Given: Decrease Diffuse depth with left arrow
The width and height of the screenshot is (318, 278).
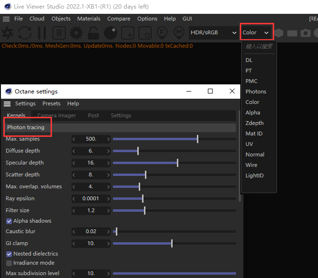Looking at the screenshot, I should coord(74,151).
